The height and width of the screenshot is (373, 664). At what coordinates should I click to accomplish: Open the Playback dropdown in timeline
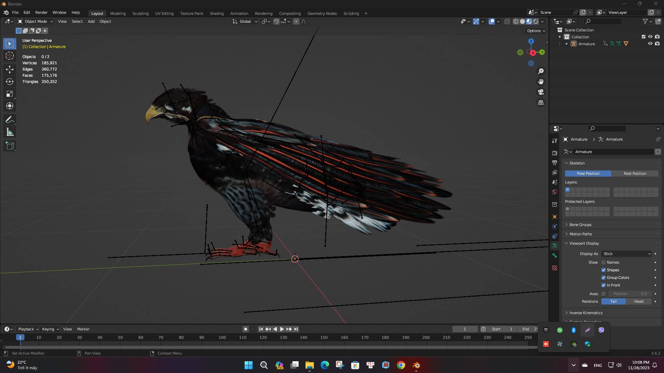28,329
